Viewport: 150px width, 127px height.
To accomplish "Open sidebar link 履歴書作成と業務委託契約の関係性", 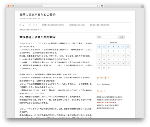I will click(x=109, y=97).
